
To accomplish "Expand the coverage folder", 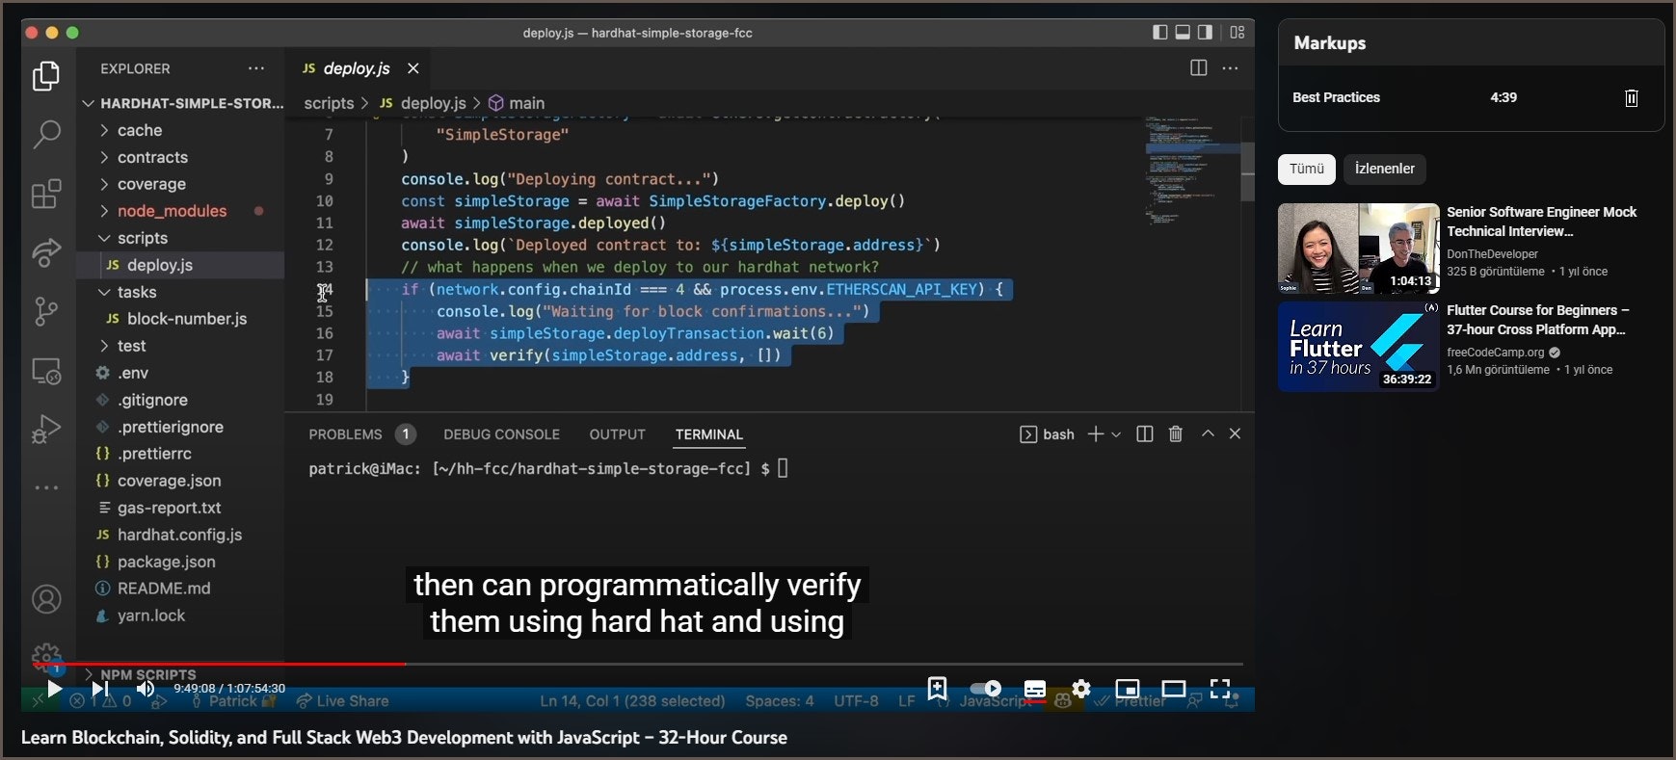I will (151, 184).
